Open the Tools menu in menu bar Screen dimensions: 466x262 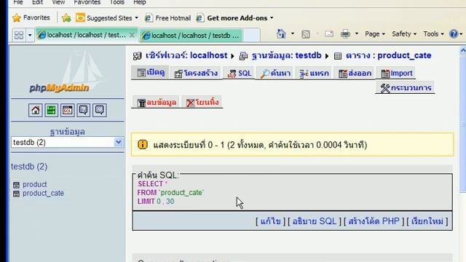point(116,2)
